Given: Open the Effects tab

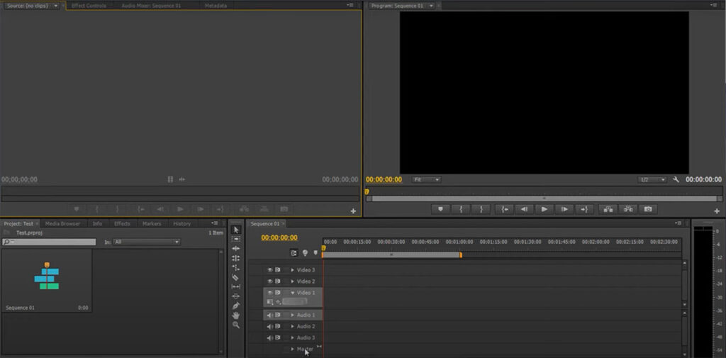Looking at the screenshot, I should tap(122, 224).
